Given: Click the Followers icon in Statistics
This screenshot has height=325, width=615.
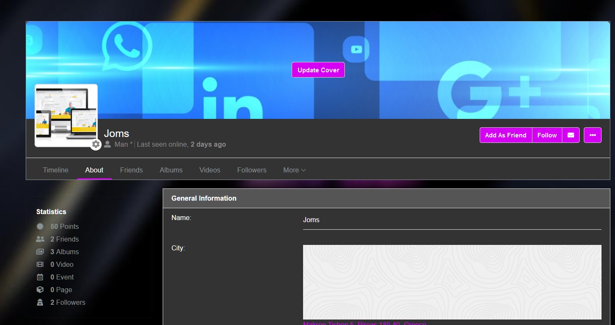Looking at the screenshot, I should (40, 302).
